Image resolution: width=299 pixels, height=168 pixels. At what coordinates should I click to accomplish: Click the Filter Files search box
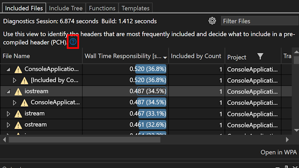point(260,21)
